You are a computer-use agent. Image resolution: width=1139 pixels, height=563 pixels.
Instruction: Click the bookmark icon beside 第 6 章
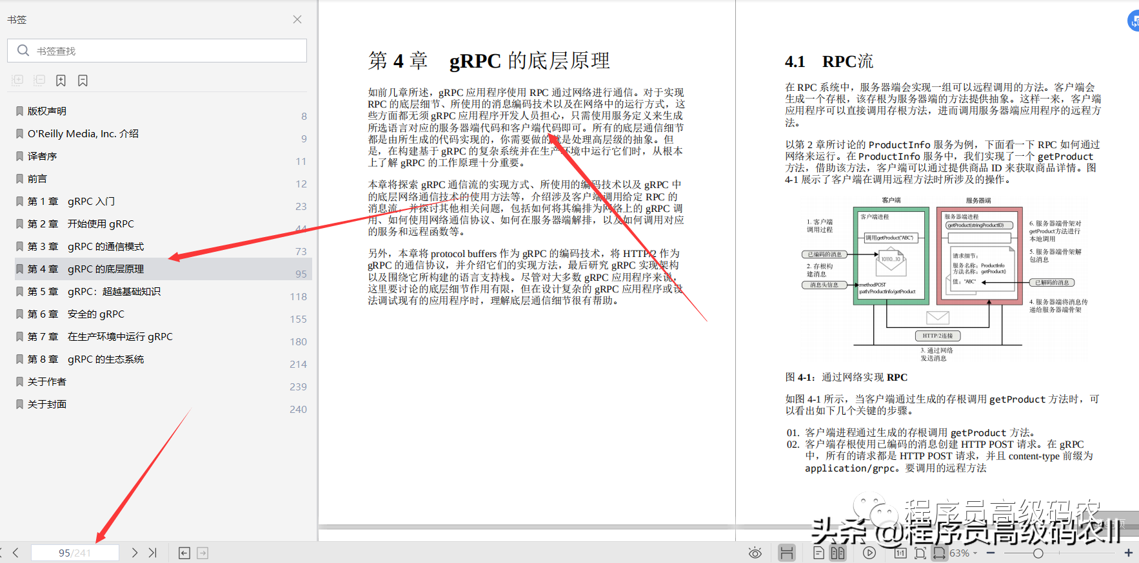pyautogui.click(x=19, y=314)
